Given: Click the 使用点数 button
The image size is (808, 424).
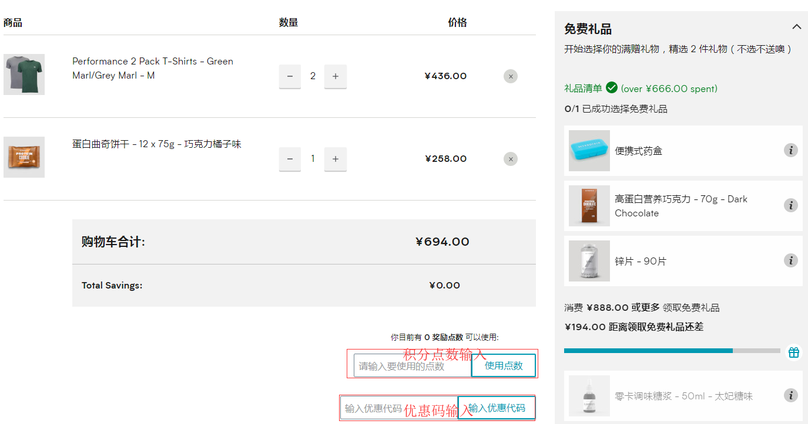Looking at the screenshot, I should [x=504, y=366].
